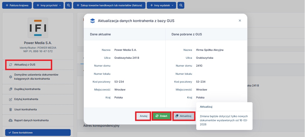Expand the Inny wydatek dropdown
305x137 pixels.
161,5
